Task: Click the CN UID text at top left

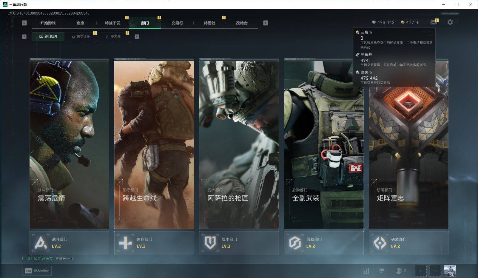Action: pos(49,13)
